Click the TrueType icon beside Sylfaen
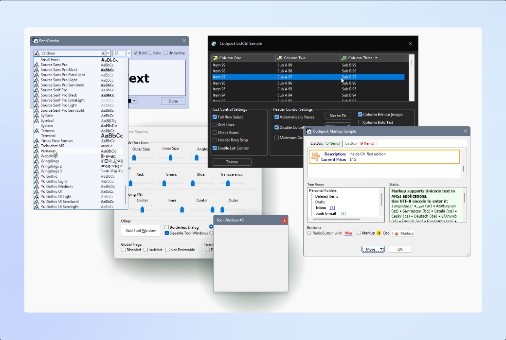The image size is (506, 340). 36,116
